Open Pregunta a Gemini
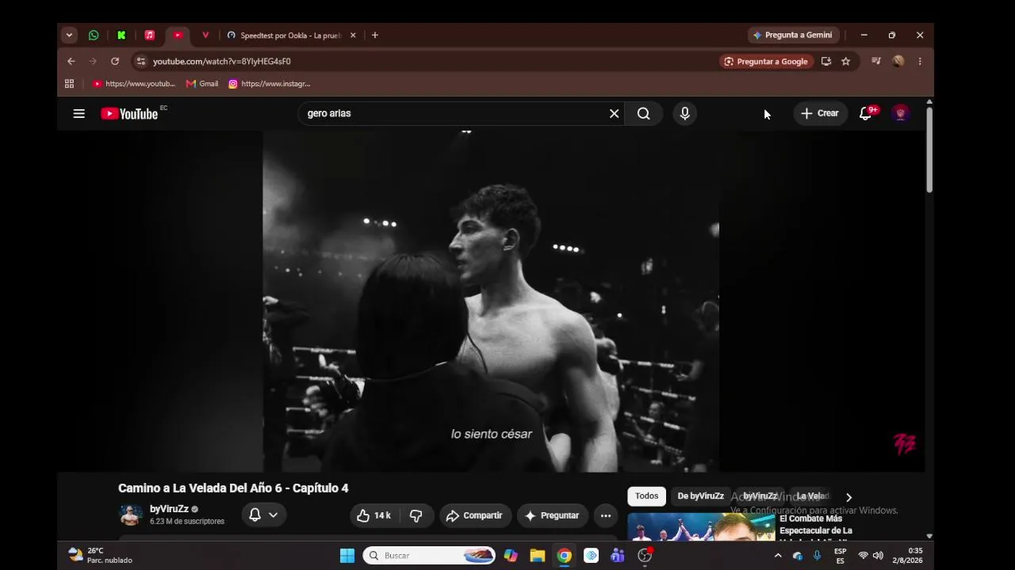The height and width of the screenshot is (570, 1015). click(x=793, y=35)
